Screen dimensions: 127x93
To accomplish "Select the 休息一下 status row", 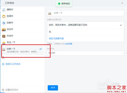I will click(x=23, y=50).
